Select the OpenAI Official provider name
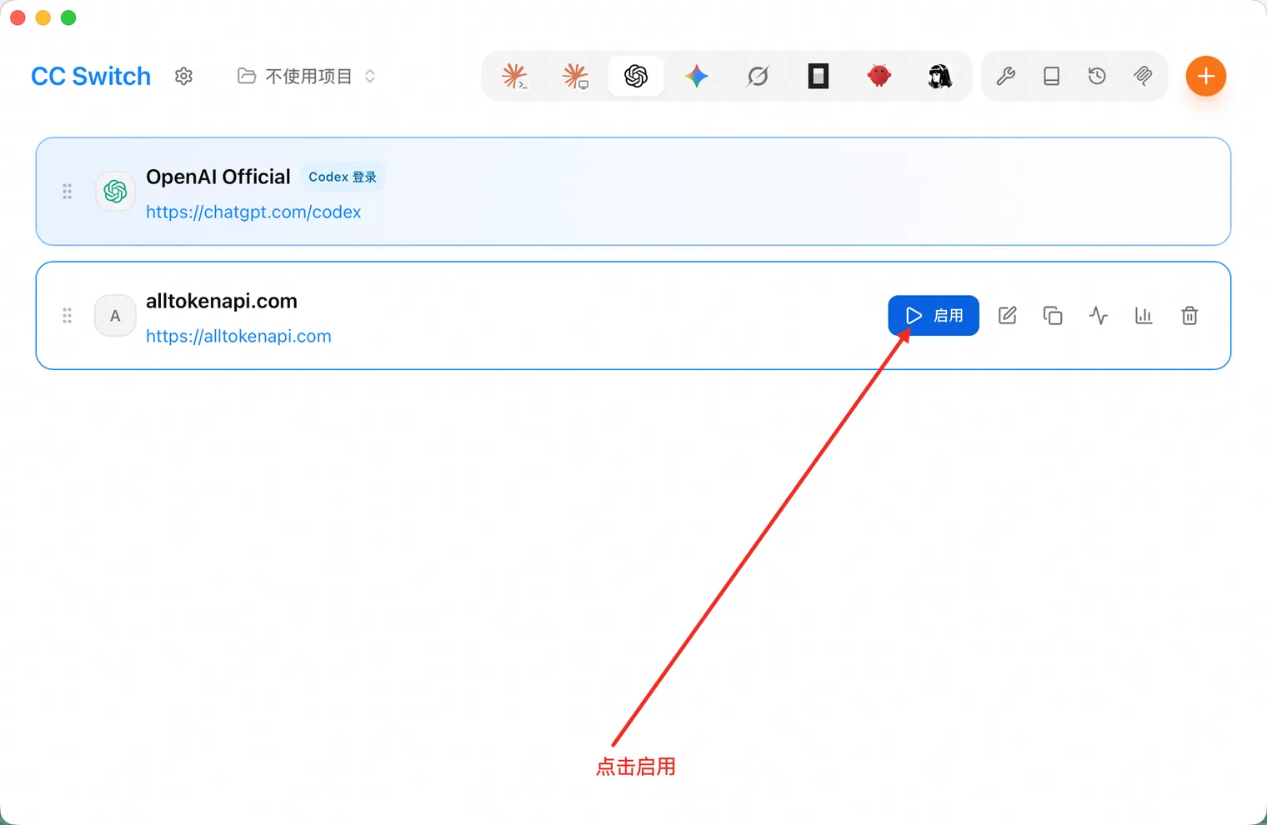The height and width of the screenshot is (825, 1267). [218, 177]
